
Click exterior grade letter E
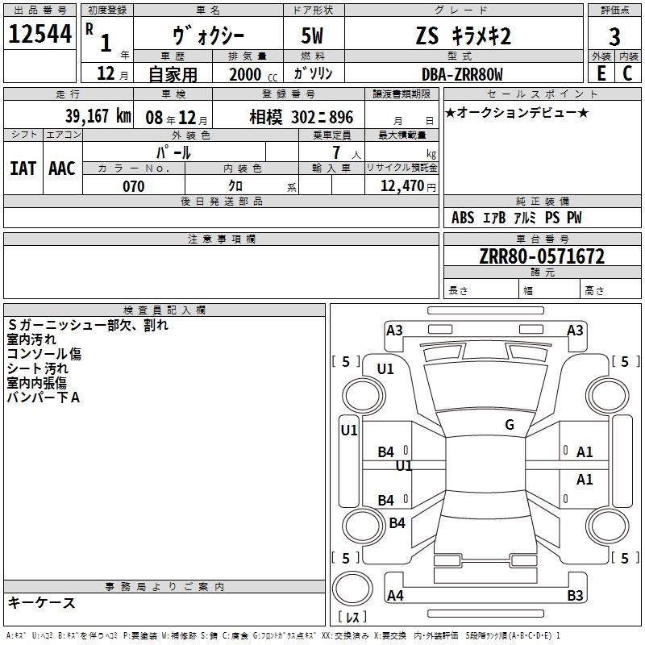pyautogui.click(x=601, y=73)
